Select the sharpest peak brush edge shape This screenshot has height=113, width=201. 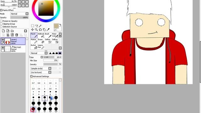coord(50,53)
